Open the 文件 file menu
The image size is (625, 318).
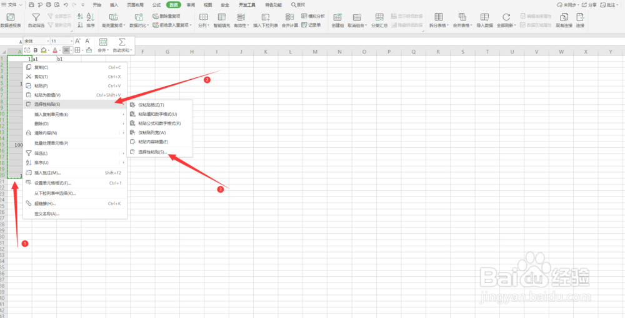pos(12,5)
